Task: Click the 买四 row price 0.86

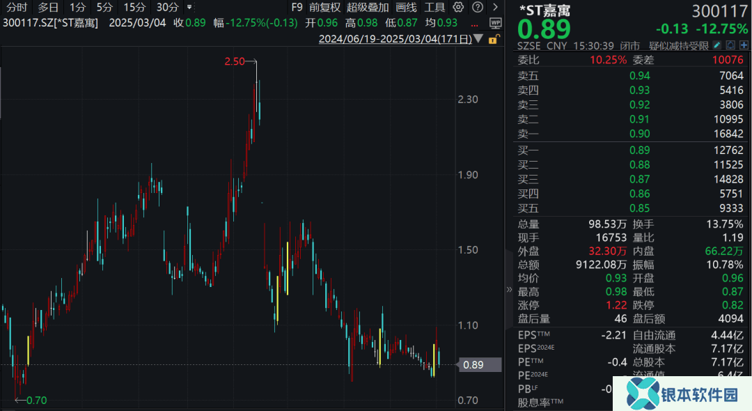Action: pos(640,194)
